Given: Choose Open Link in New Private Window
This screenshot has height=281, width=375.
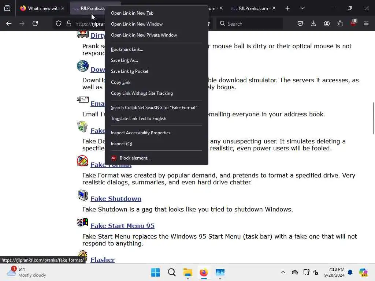Looking at the screenshot, I should [x=156, y=35].
